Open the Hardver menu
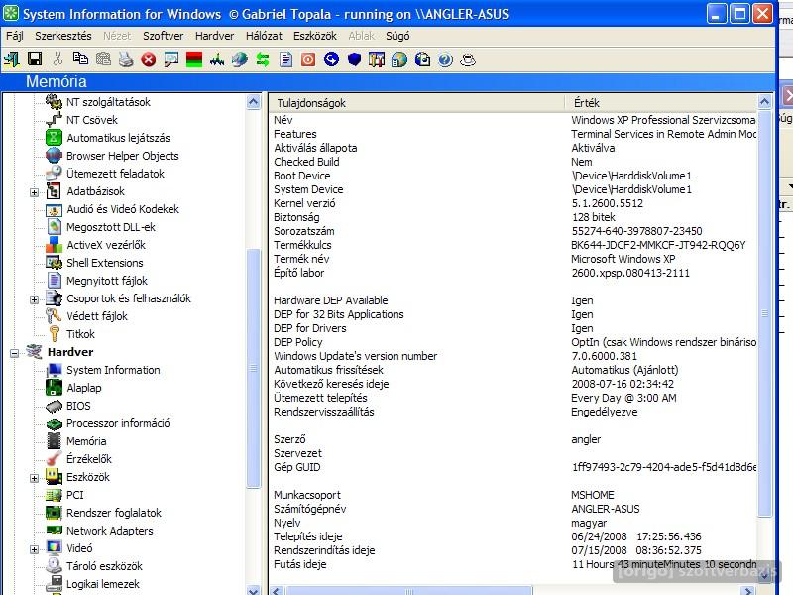Screen dimensions: 793x595 [x=214, y=36]
